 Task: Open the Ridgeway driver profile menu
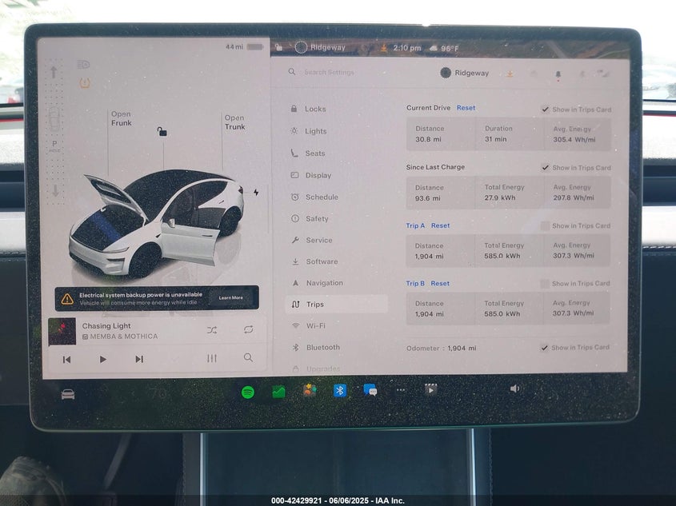click(464, 74)
